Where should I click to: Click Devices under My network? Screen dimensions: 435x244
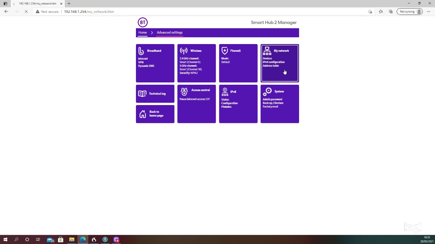click(x=267, y=59)
